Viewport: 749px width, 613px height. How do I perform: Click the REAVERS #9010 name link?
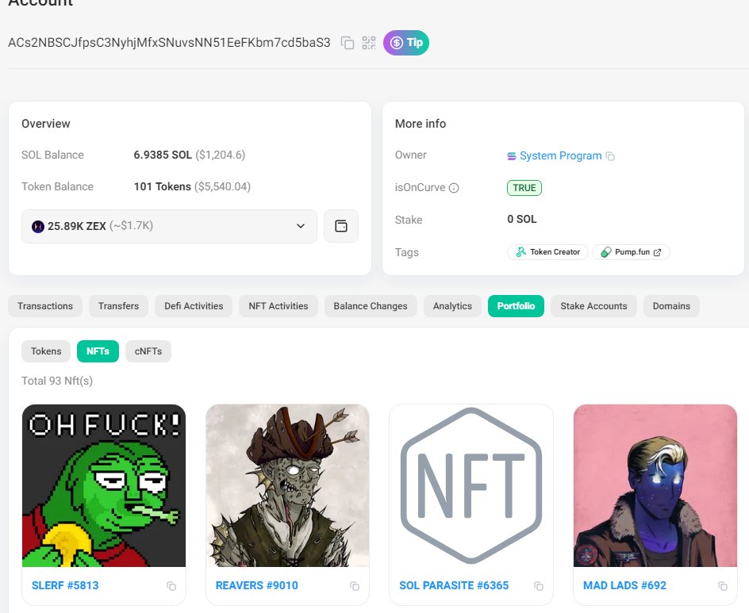(x=256, y=585)
